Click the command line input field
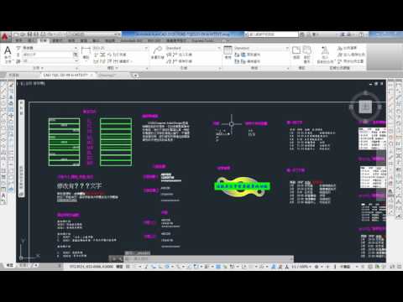 click(208, 259)
